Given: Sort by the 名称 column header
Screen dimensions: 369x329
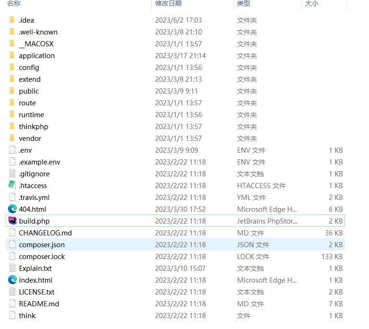Looking at the screenshot, I should (14, 3).
